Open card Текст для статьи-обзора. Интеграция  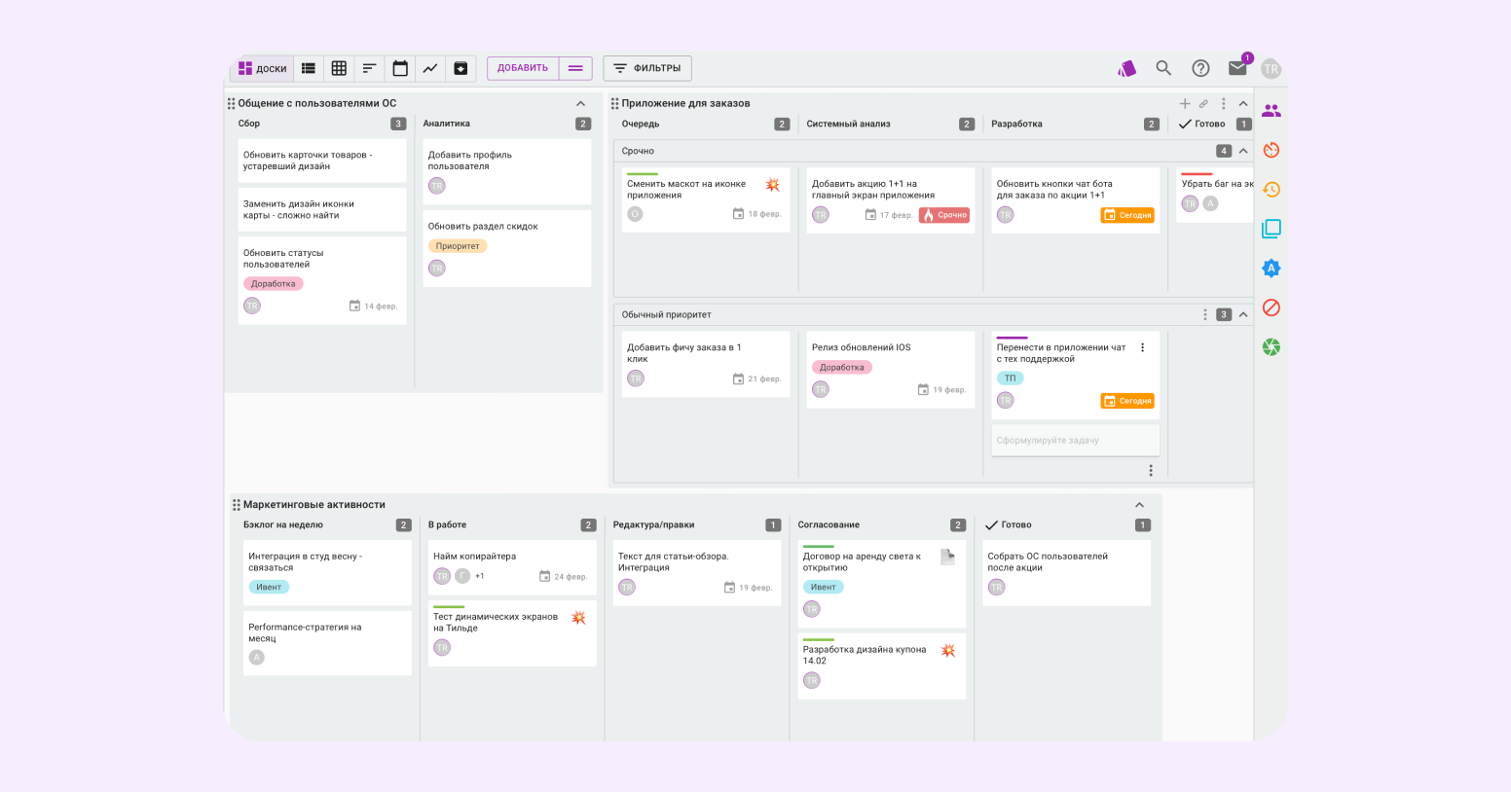(697, 573)
